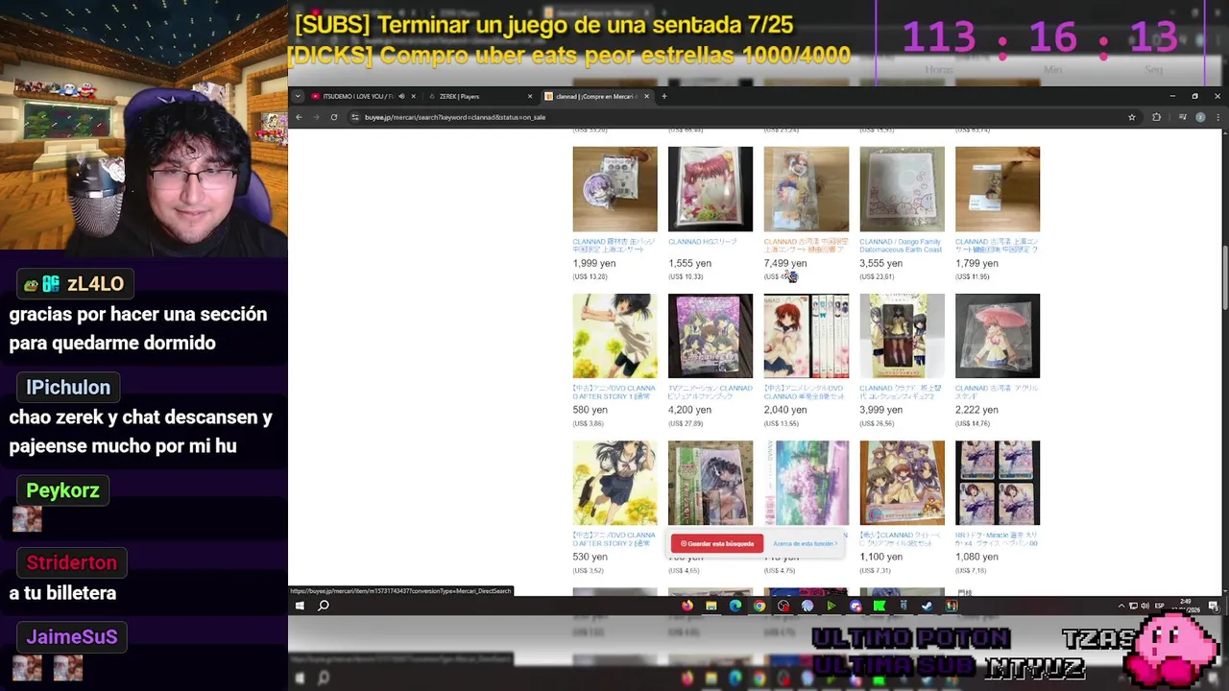Open Acerca de esta función link

[806, 543]
